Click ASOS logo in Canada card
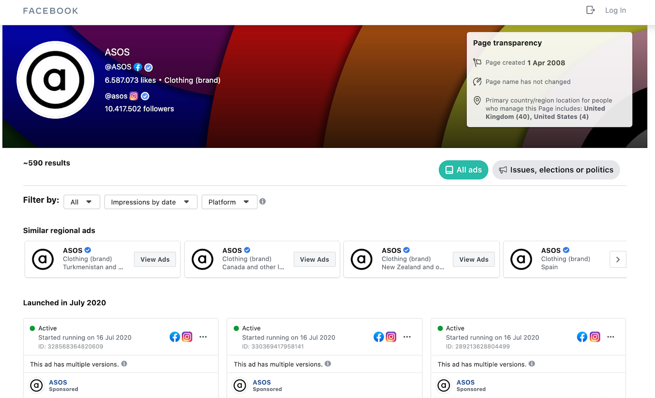Viewport: 655px width, 398px height. [202, 260]
